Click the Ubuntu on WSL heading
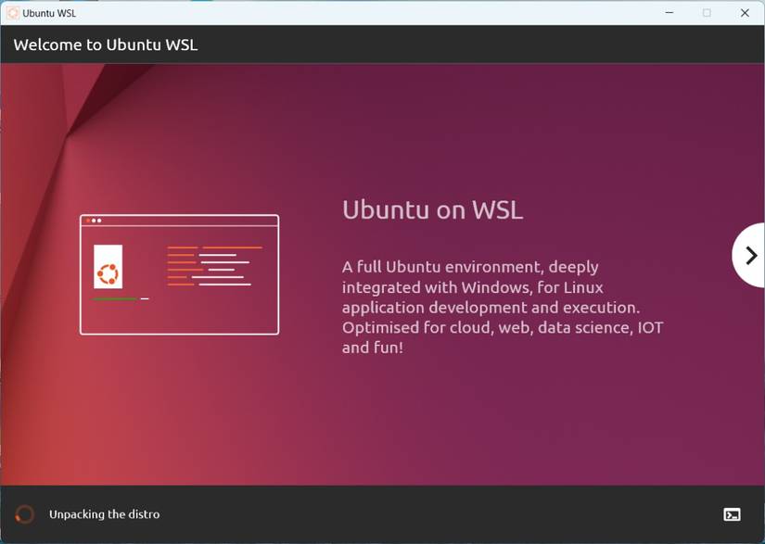 pos(432,209)
